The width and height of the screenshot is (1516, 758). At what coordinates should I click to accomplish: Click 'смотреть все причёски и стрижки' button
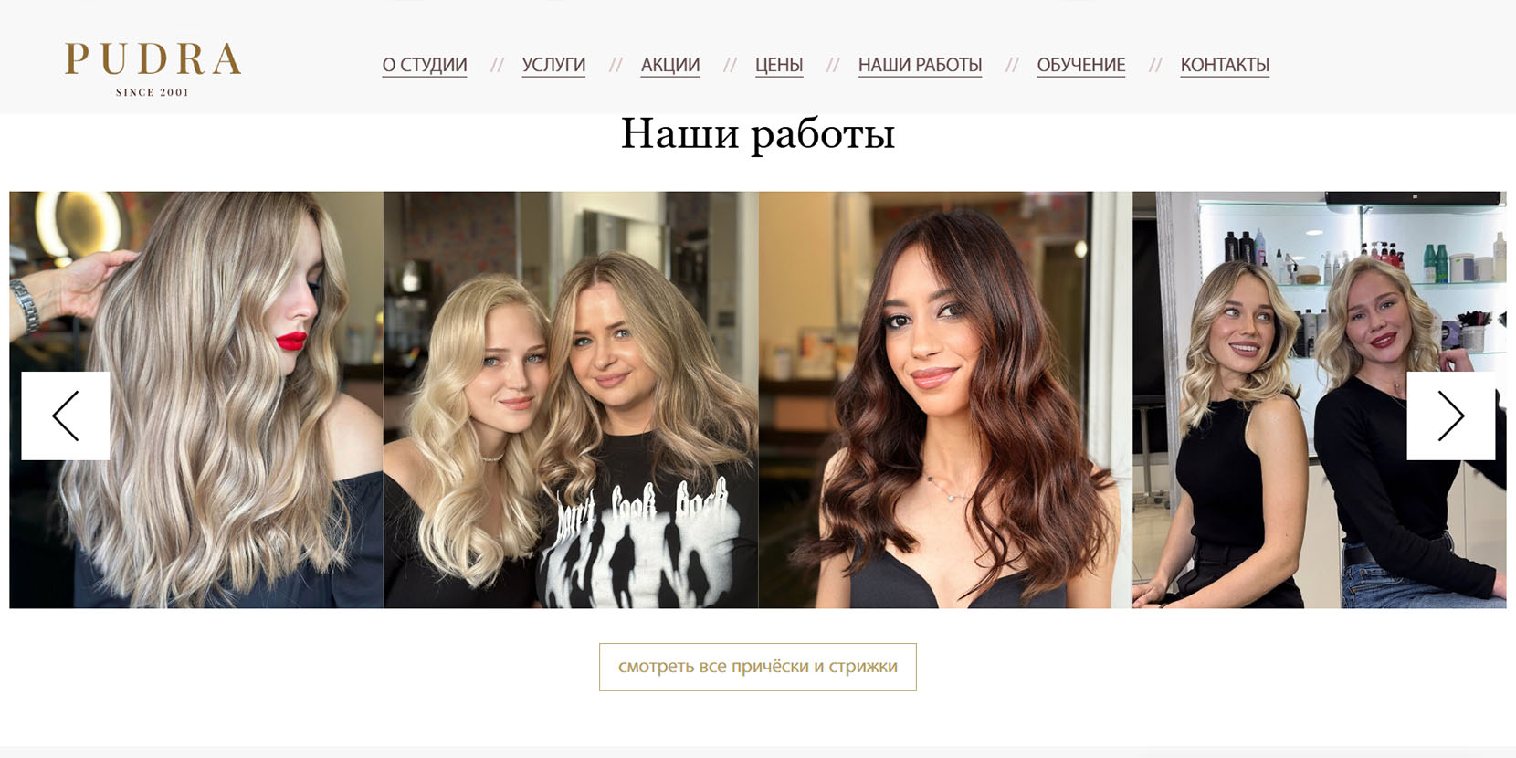coord(758,667)
